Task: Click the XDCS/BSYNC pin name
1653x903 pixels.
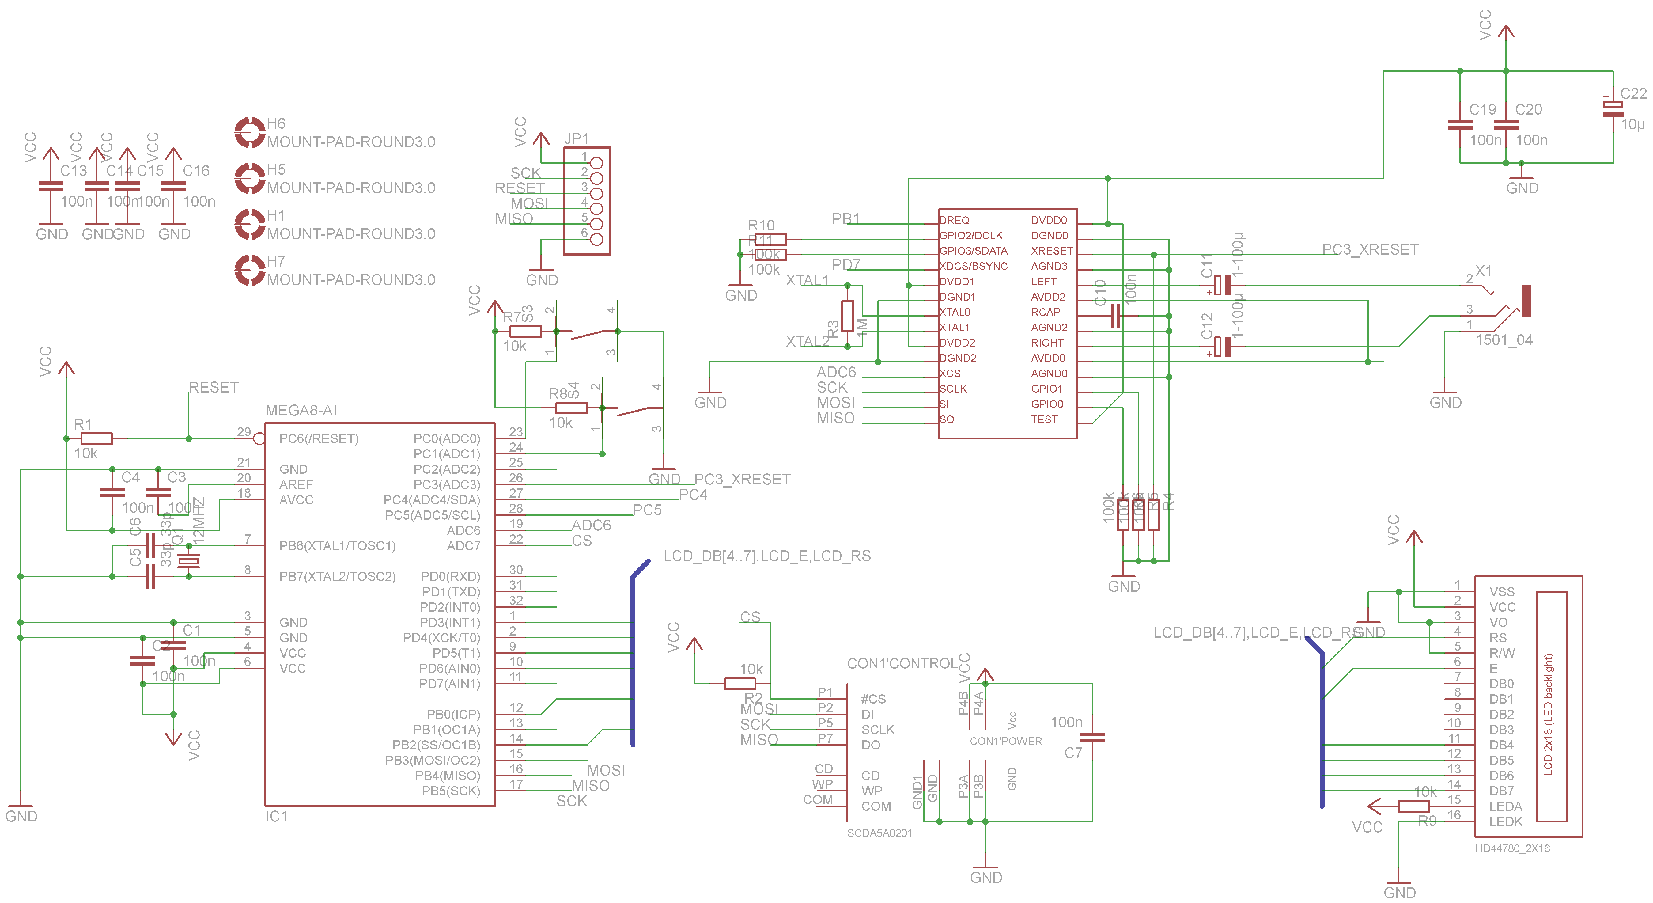Action: [974, 266]
